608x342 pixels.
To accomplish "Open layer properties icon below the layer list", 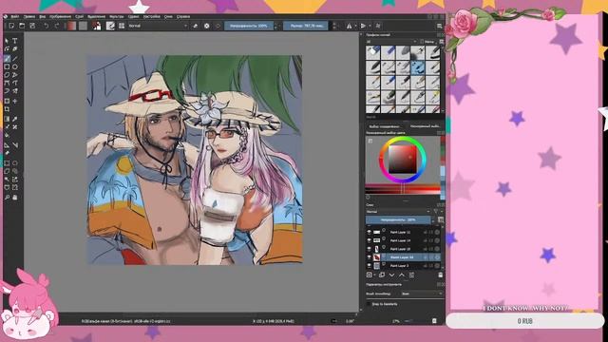I will [411, 275].
